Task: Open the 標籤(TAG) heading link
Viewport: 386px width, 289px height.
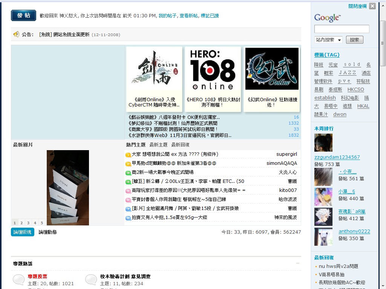Action: [x=327, y=55]
